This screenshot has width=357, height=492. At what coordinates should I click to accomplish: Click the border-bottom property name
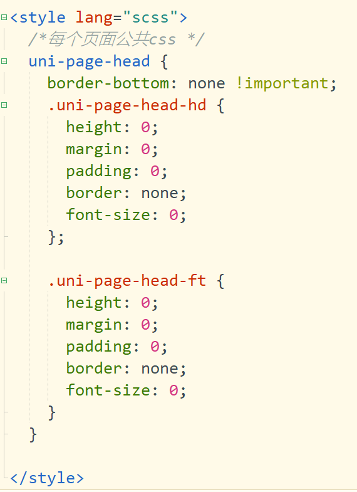(108, 83)
